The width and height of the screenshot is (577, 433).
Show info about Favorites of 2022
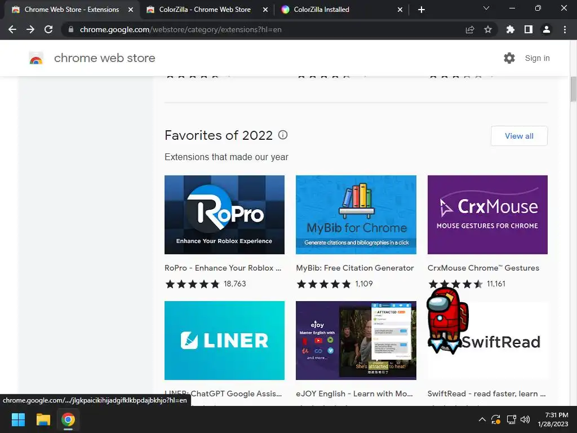283,135
